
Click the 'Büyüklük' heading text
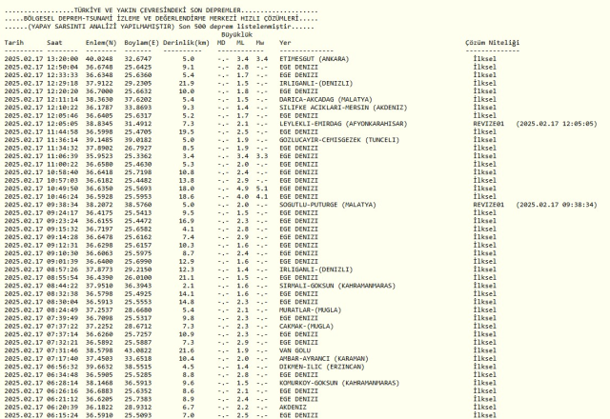click(x=237, y=34)
